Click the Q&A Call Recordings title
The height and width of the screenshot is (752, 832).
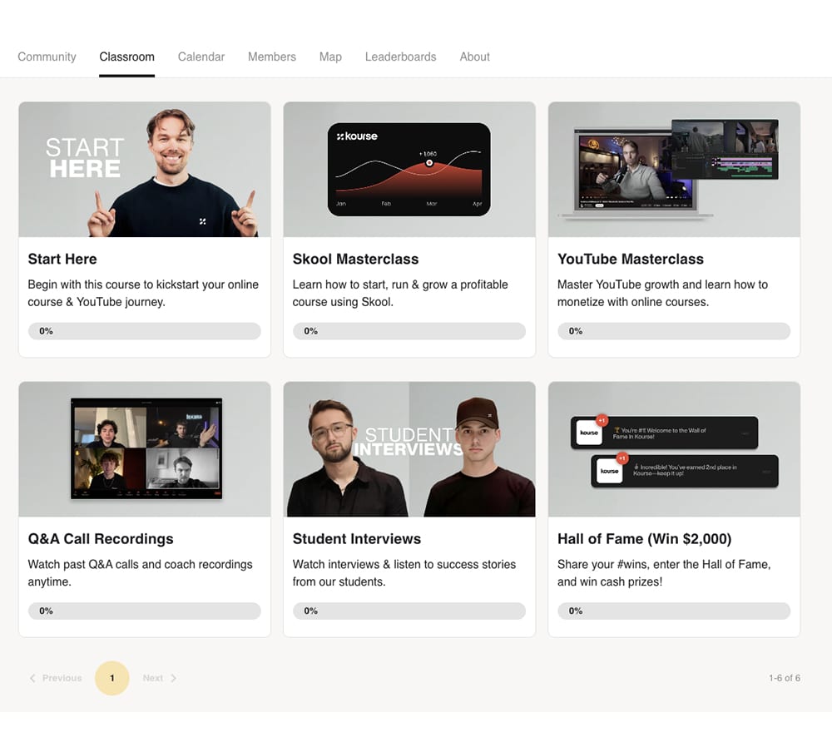point(101,539)
